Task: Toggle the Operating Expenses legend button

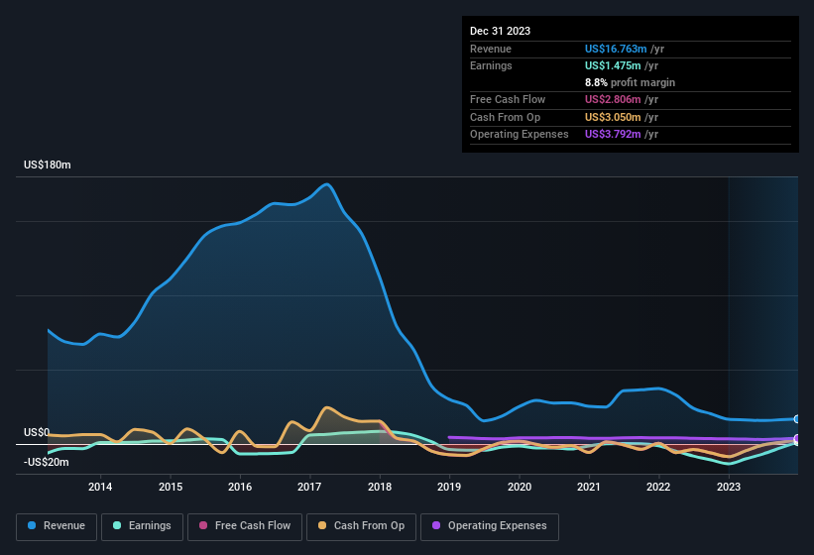Action: point(490,526)
